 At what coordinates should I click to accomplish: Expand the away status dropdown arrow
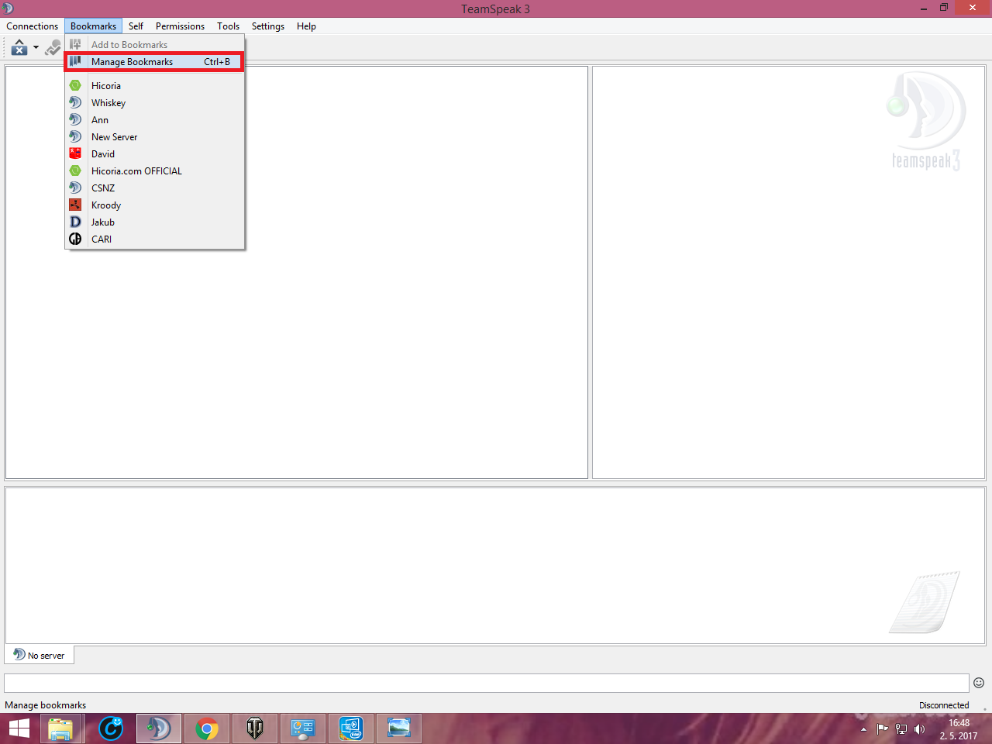(x=36, y=48)
